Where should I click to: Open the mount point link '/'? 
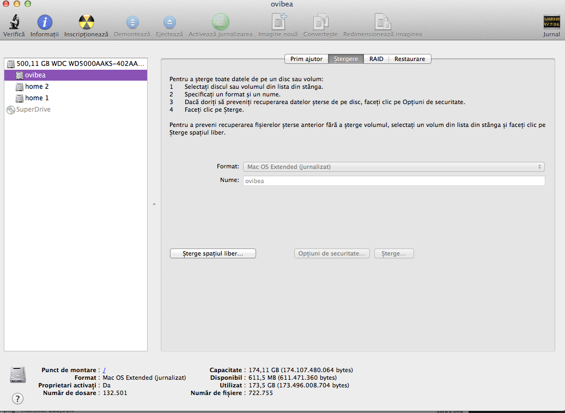tap(104, 370)
